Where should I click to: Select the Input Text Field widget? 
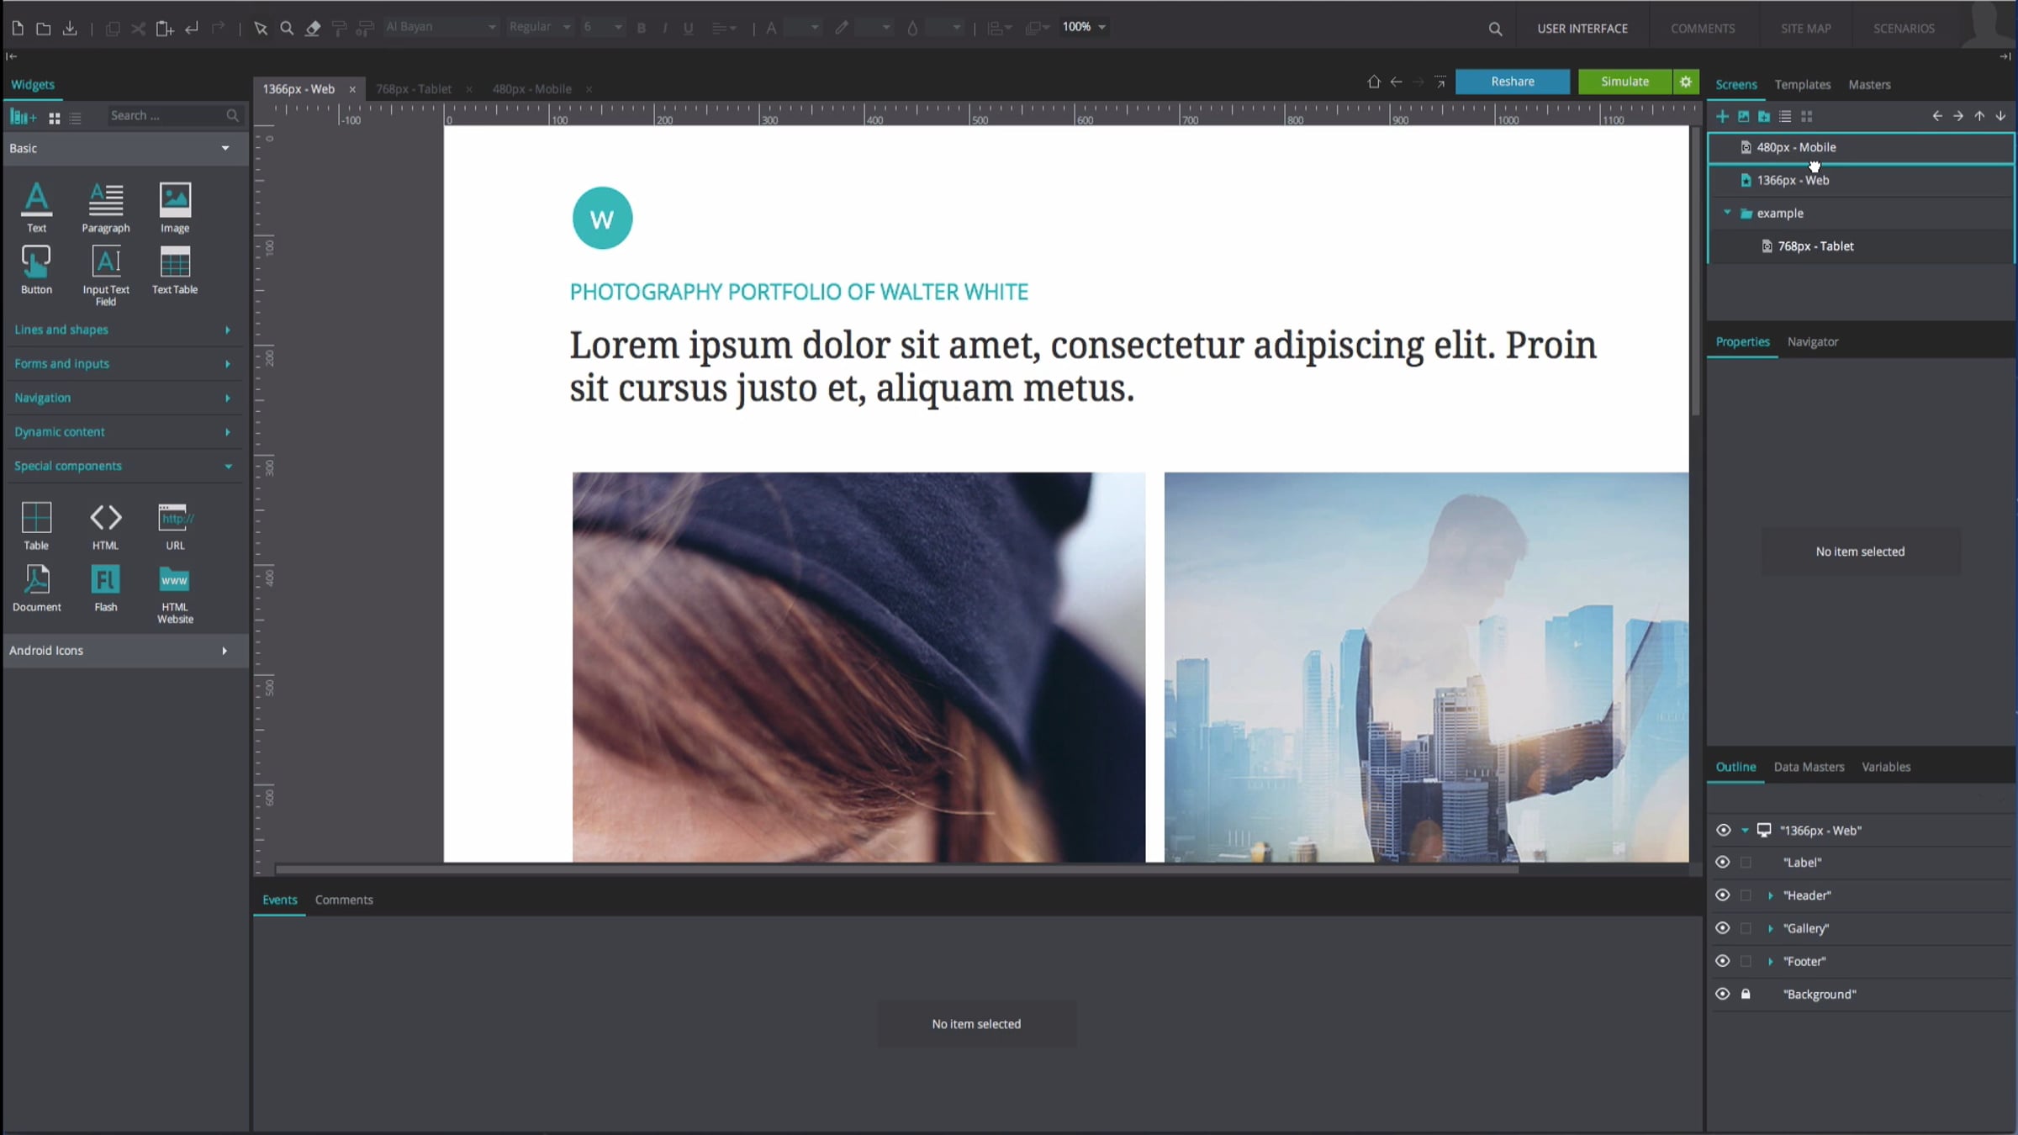106,276
